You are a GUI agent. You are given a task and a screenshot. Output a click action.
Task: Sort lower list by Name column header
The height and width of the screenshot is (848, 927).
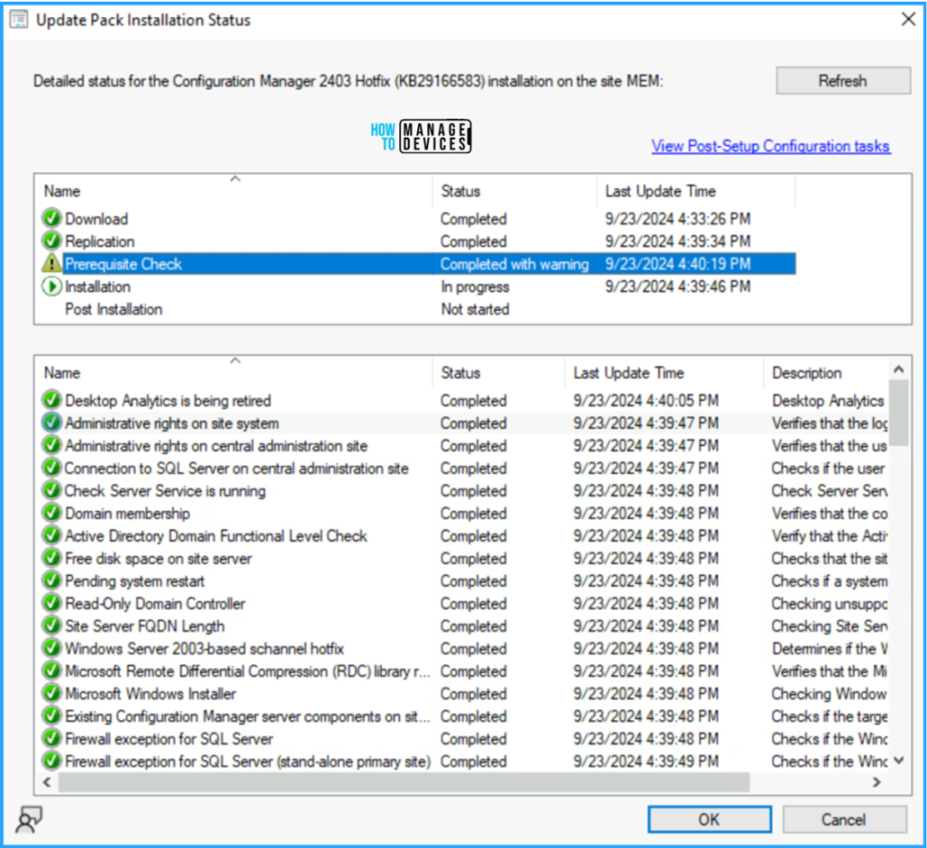pyautogui.click(x=235, y=372)
